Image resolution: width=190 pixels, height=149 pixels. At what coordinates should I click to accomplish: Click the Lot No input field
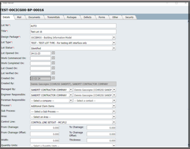click(x=73, y=26)
